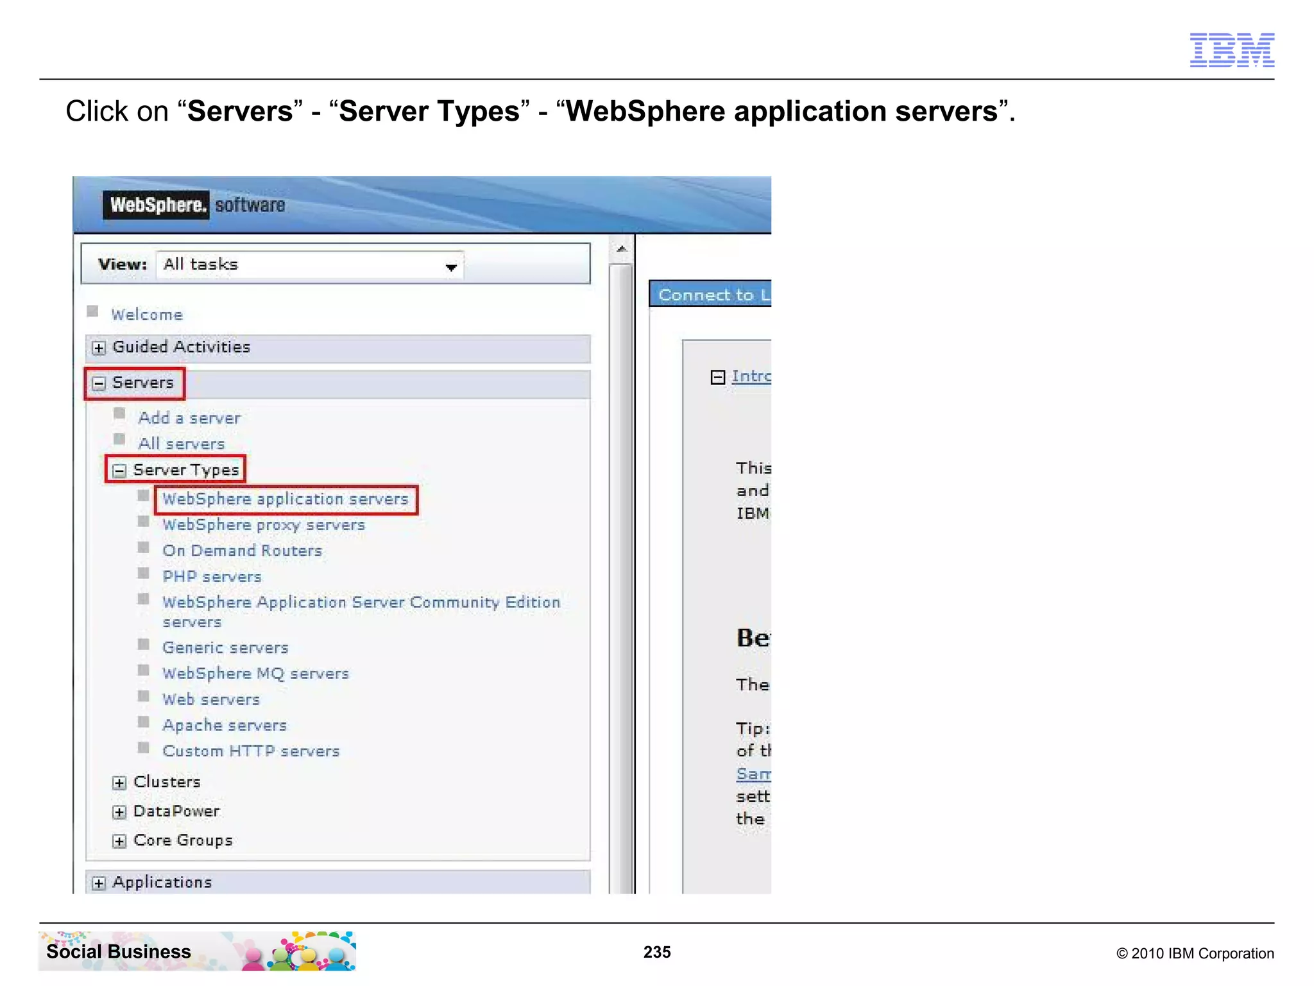The height and width of the screenshot is (986, 1314).
Task: Click the bullet icon beside Add a server
Action: point(119,413)
